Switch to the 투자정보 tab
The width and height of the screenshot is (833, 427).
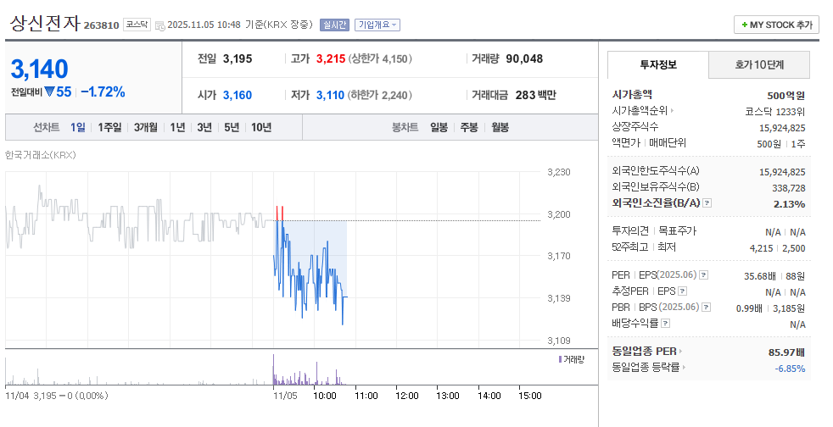[658, 64]
